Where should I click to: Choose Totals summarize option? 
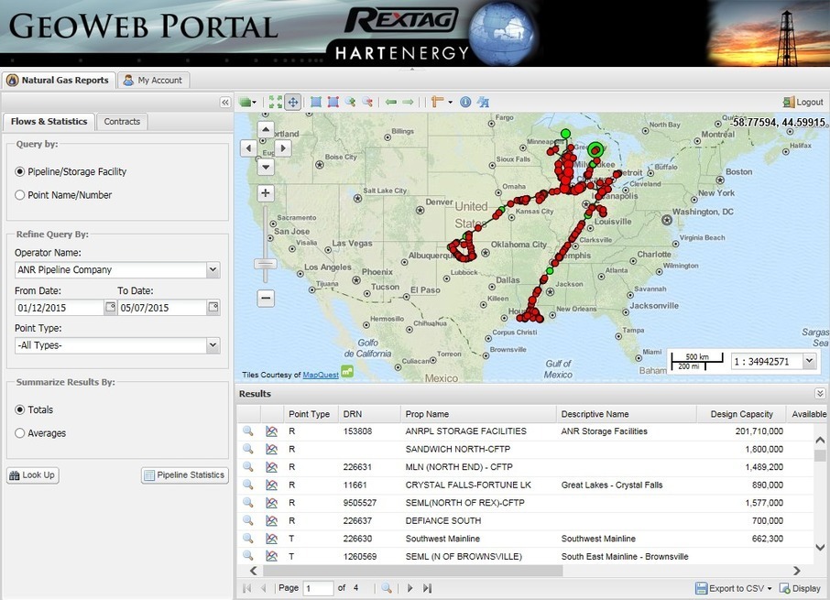(20, 409)
